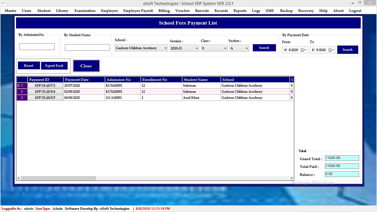This screenshot has width=377, height=212.
Task: Click Logout in the menu bar
Action: 355,11
